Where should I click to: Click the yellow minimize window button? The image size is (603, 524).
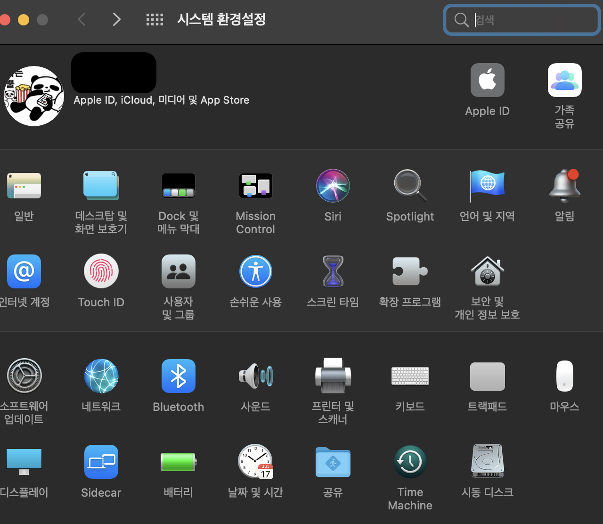pos(24,20)
